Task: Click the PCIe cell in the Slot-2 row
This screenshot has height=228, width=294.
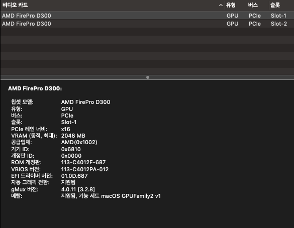Action: coord(255,24)
